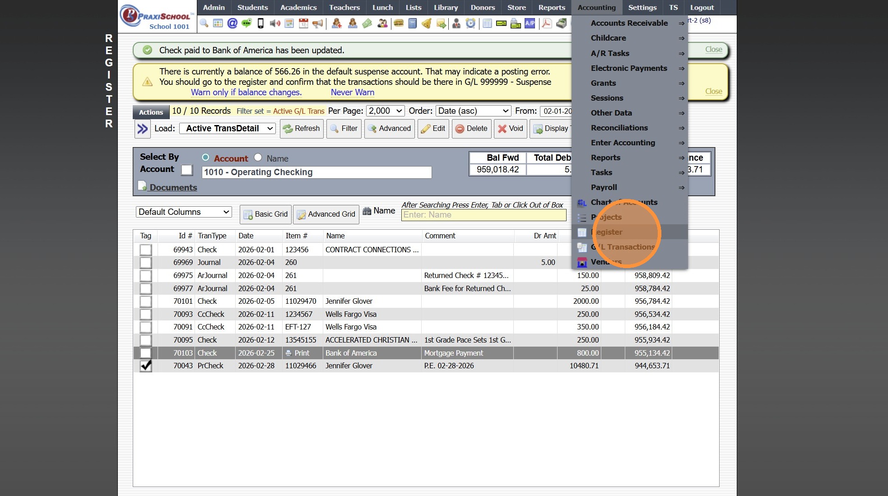The height and width of the screenshot is (496, 888).
Task: Click the magnifying glass search icon
Action: (204, 23)
